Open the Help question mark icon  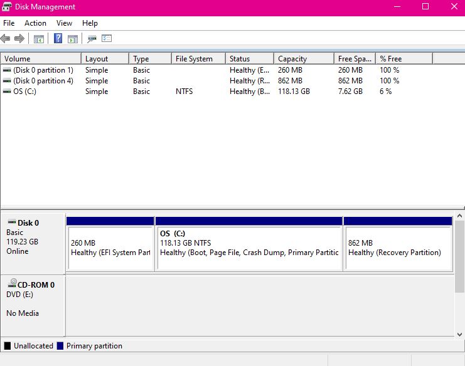point(58,38)
